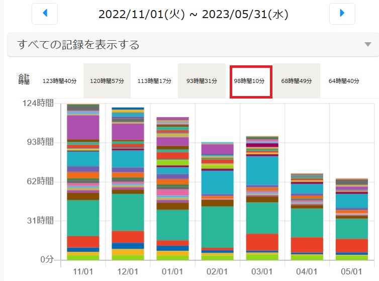Click the 11/01 stacked bar

pos(83,182)
